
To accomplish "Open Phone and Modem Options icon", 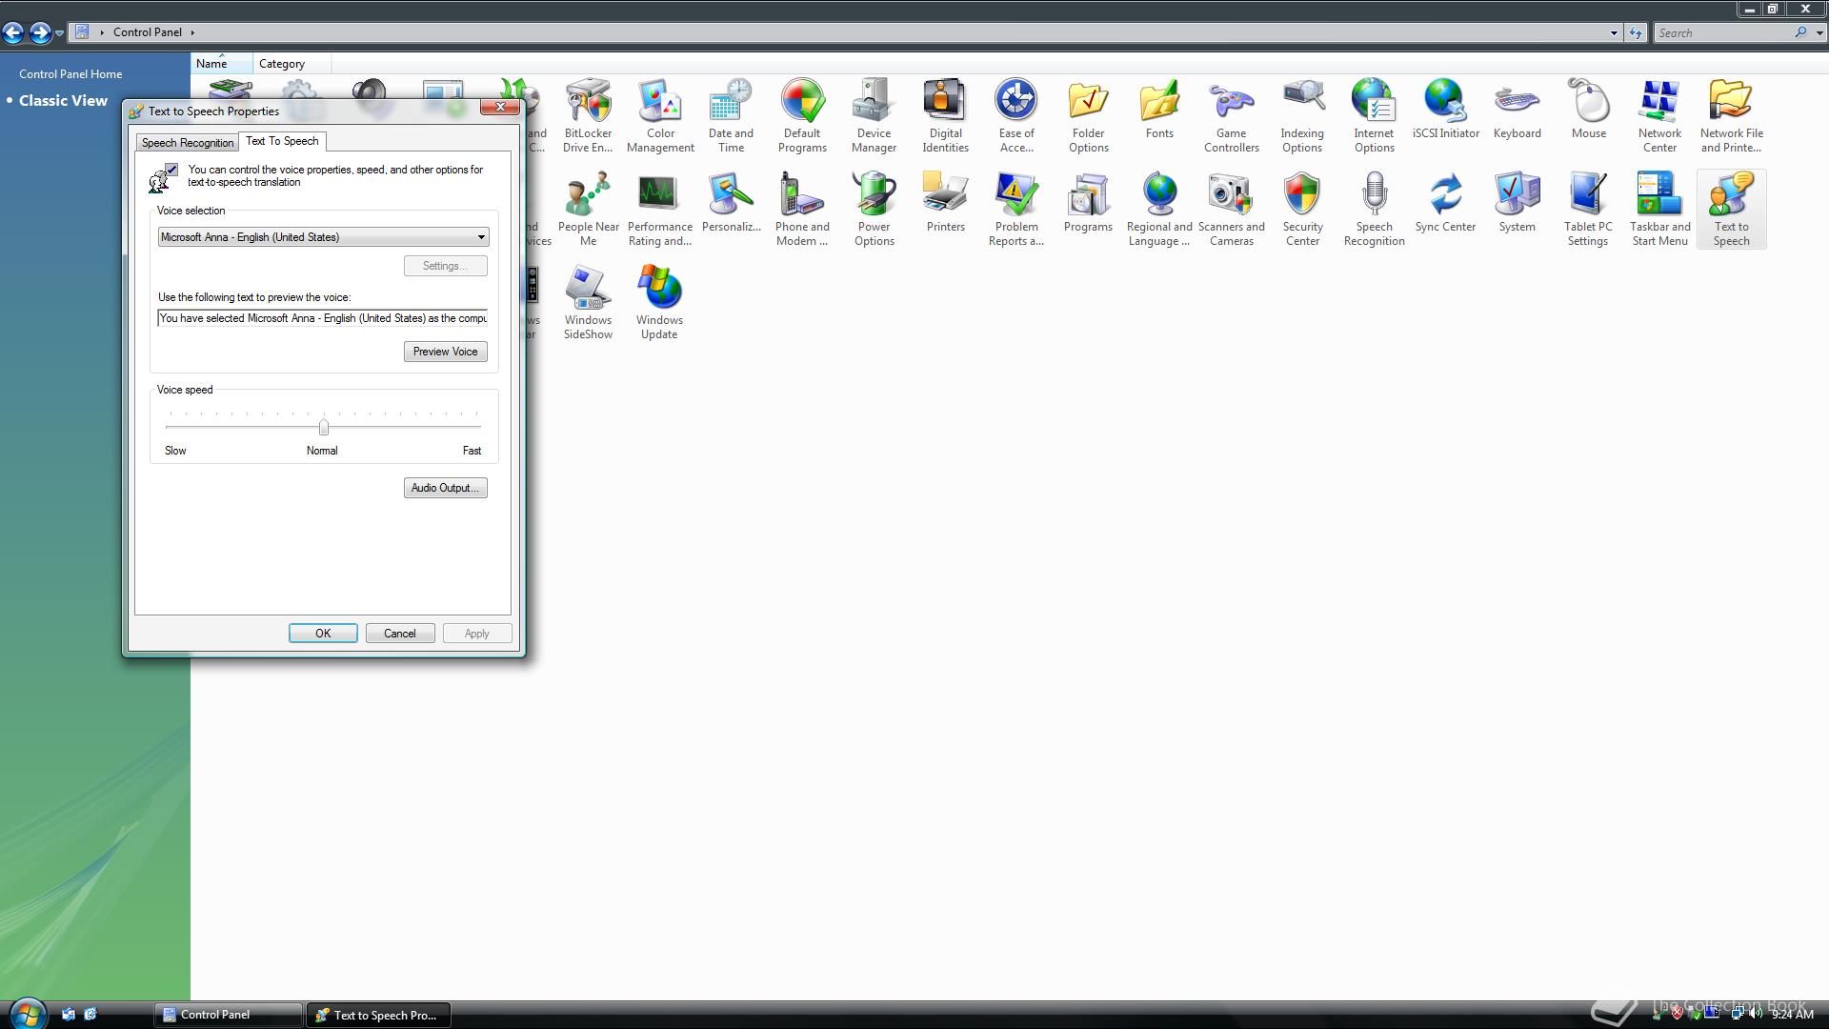I will click(802, 209).
